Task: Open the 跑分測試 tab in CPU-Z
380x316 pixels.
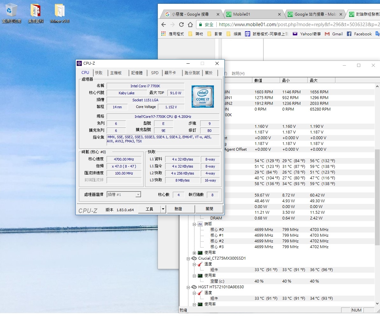Action: (x=192, y=73)
